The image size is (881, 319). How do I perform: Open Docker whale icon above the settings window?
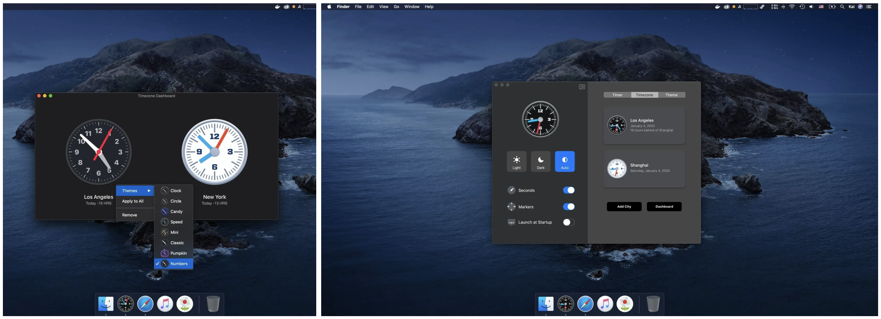tap(718, 7)
